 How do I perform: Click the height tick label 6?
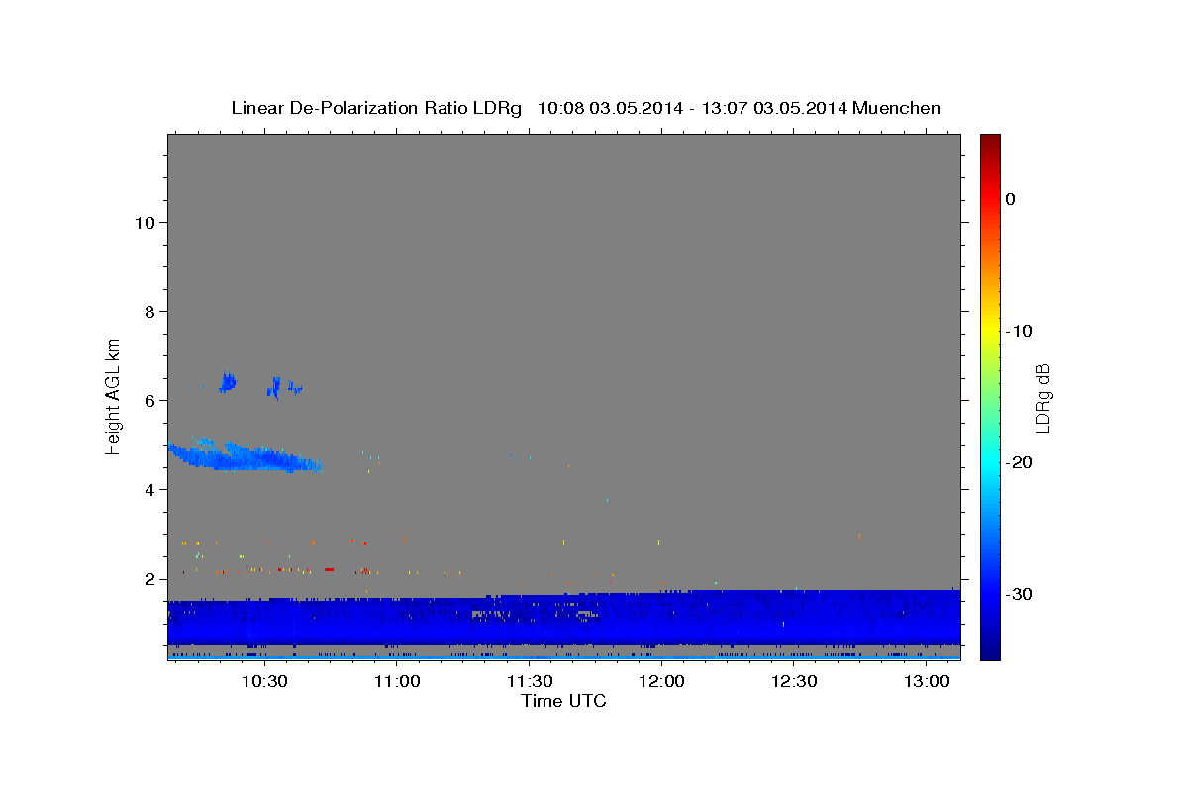[x=148, y=401]
